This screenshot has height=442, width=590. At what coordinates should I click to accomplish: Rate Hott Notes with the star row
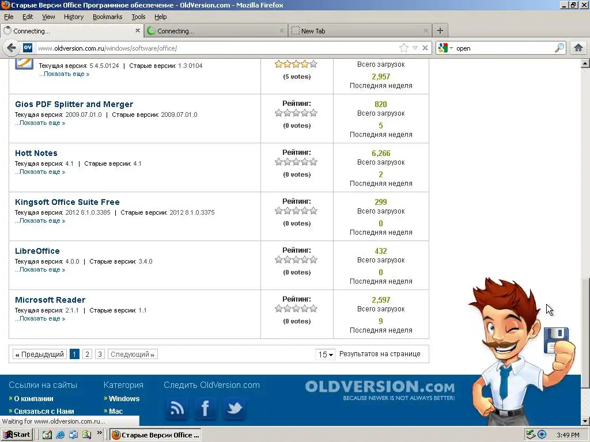click(x=296, y=162)
